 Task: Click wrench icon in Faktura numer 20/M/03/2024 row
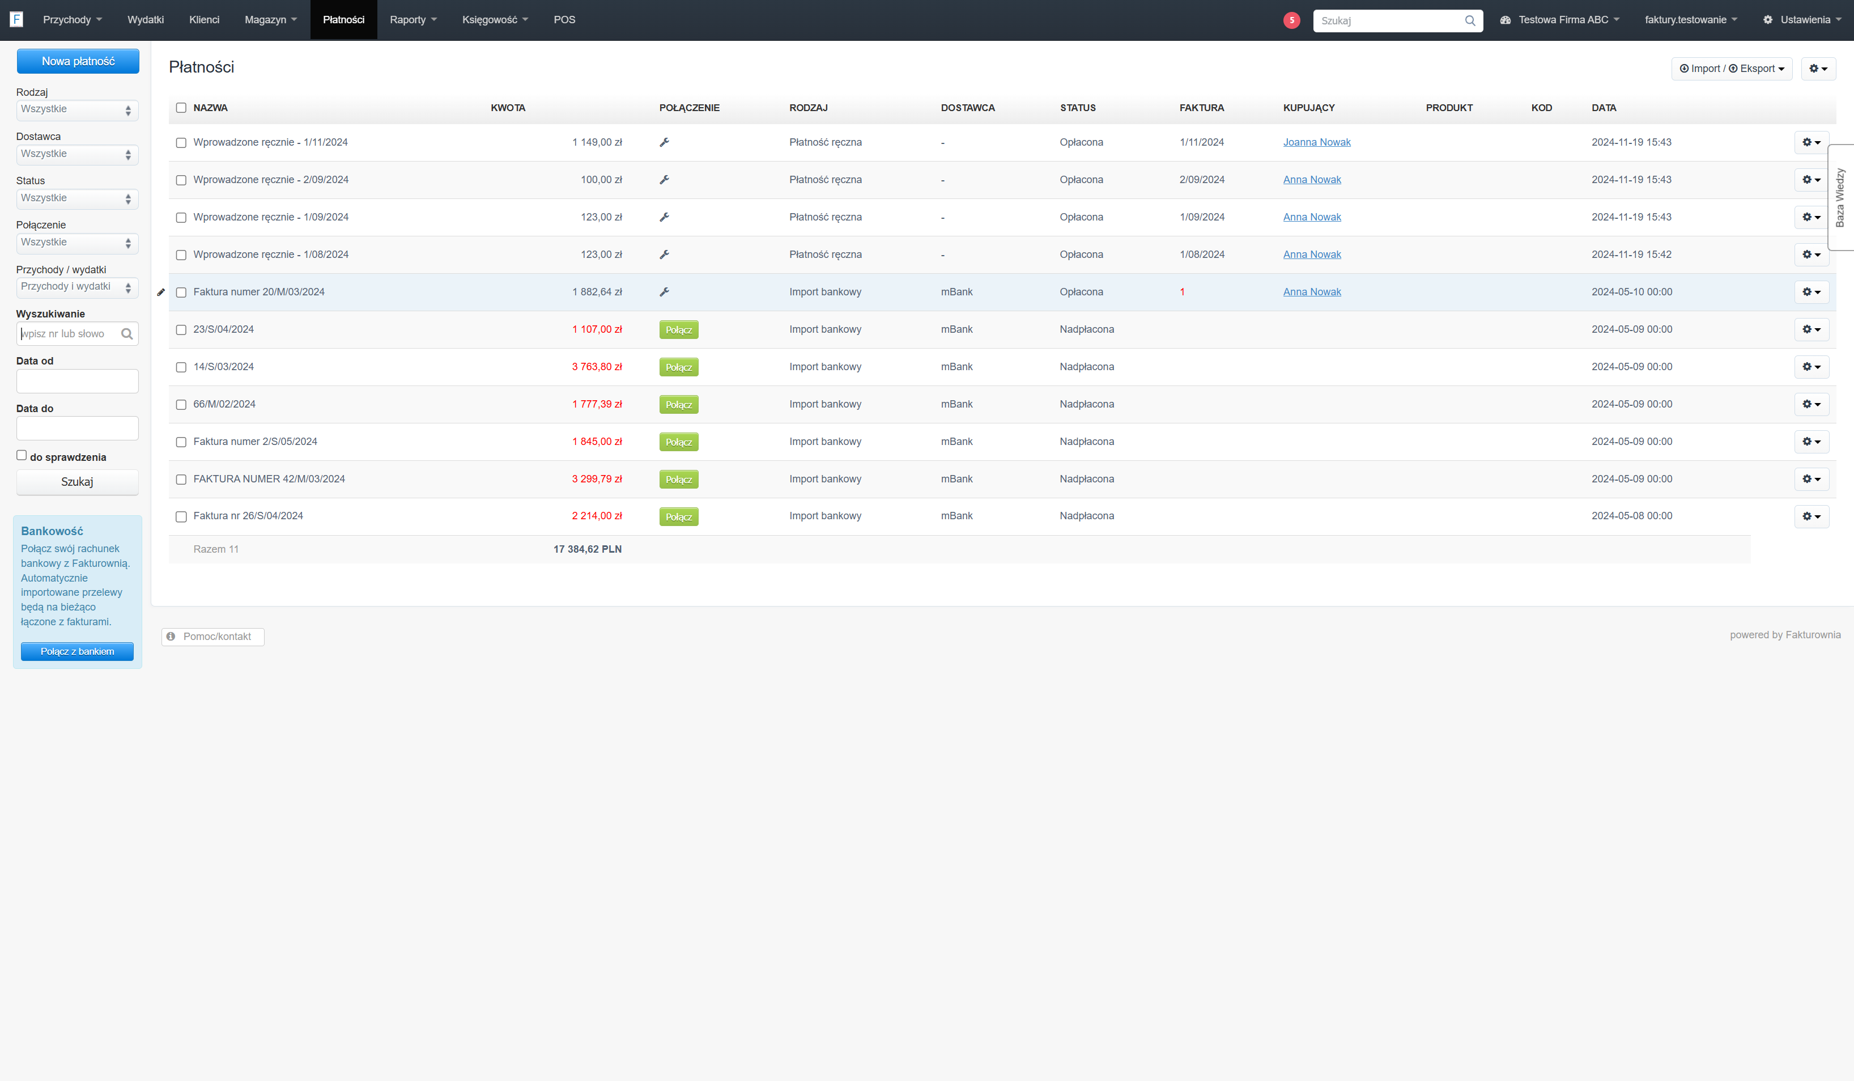664,292
